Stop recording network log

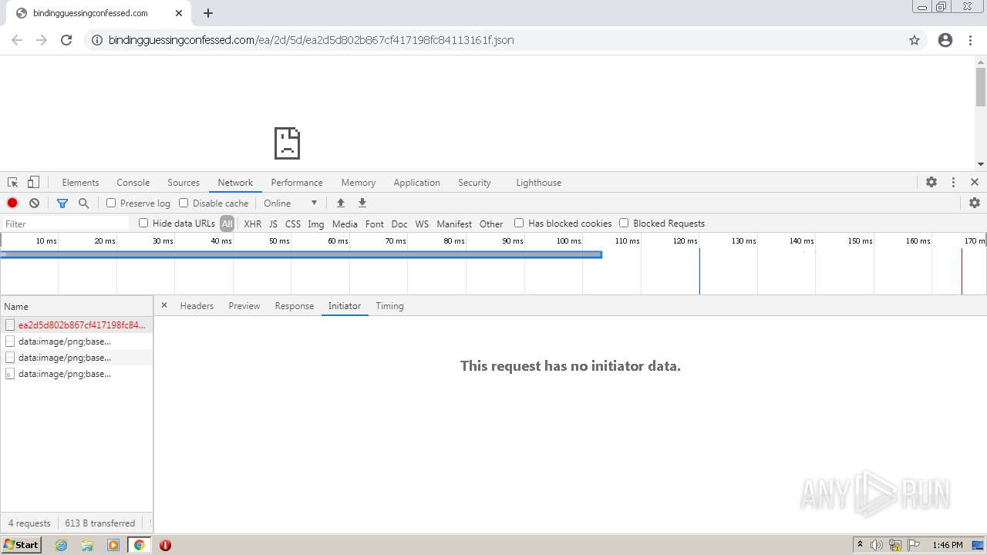[12, 203]
